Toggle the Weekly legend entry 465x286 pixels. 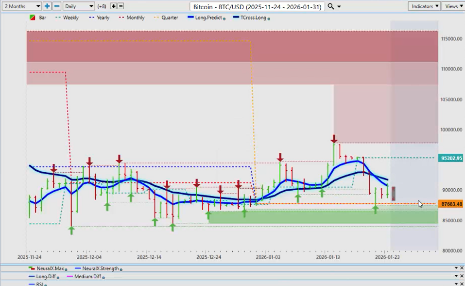click(x=68, y=18)
